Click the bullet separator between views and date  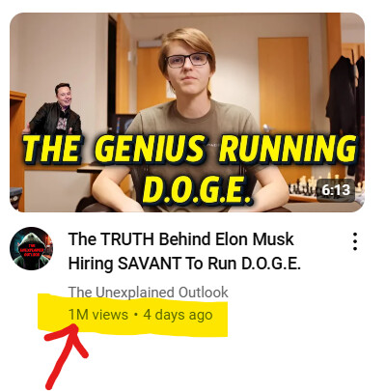[x=136, y=315]
